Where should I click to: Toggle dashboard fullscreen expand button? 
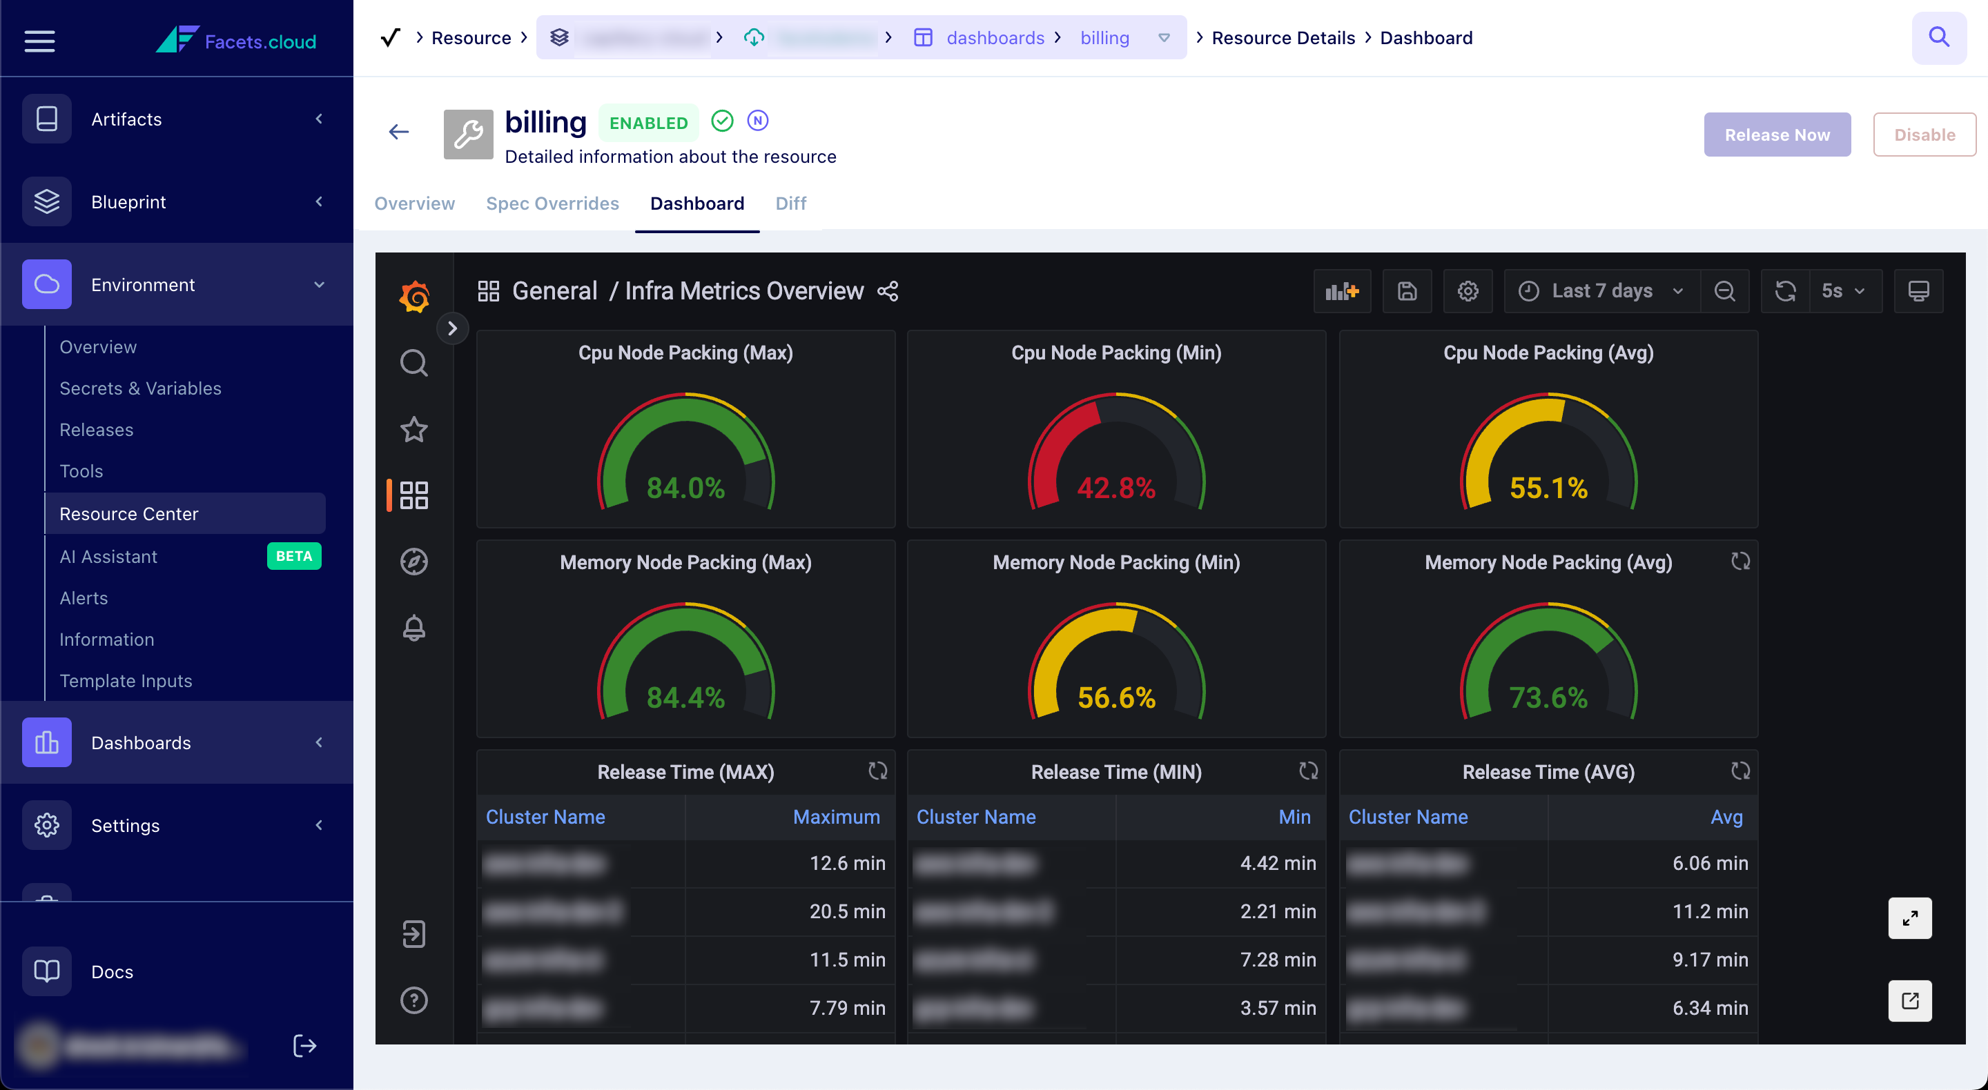1909,918
